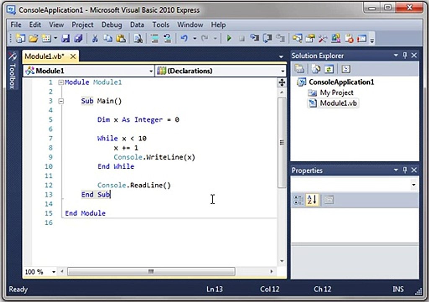This screenshot has height=302, width=429.
Task: Click the Refresh icon in Solution Explorer
Action: pyautogui.click(x=328, y=69)
